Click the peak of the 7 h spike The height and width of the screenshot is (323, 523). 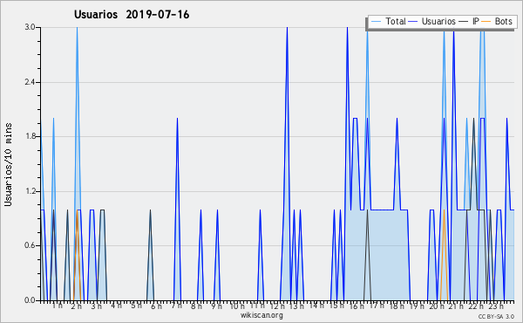click(177, 119)
